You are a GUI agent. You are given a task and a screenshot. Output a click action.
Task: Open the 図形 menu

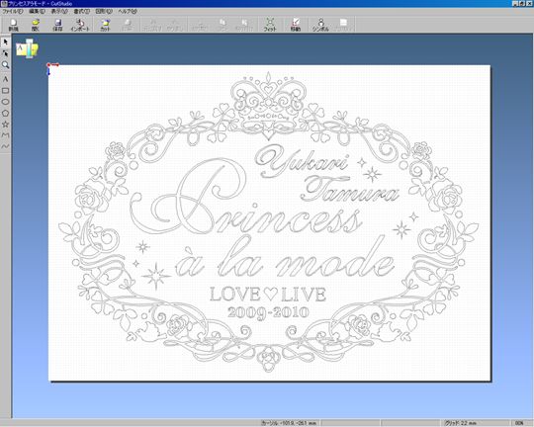(104, 11)
